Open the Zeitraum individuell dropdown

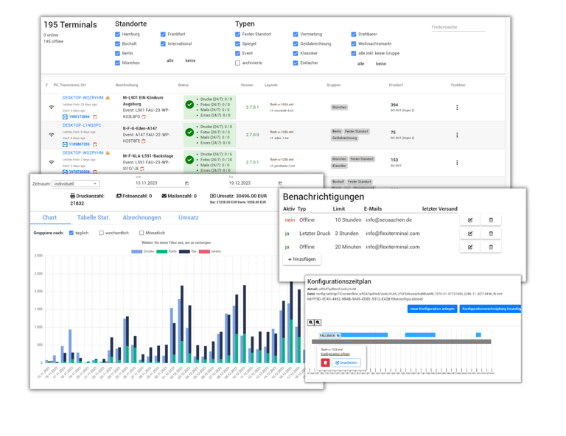point(76,184)
